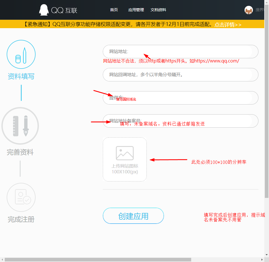Click the image placeholder icon in upload box
The height and width of the screenshot is (262, 269).
125,153
